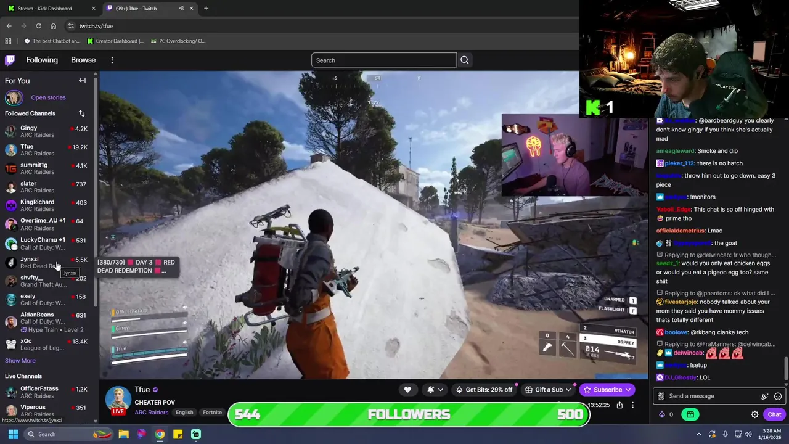Viewport: 789px width, 444px height.
Task: Expand the Gift a Sub options
Action: [x=548, y=390]
